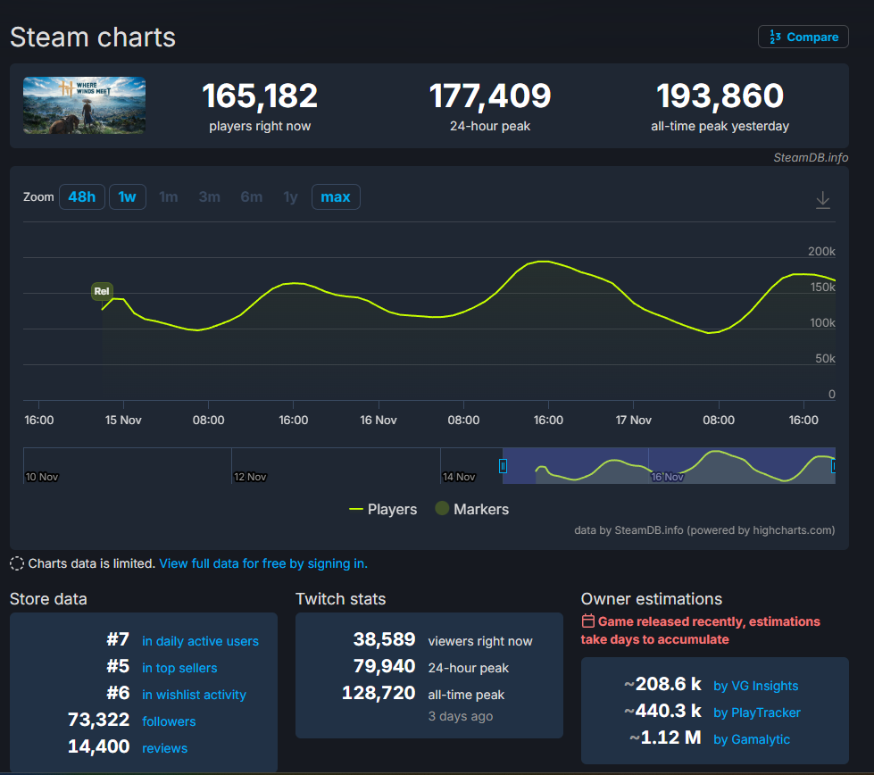Click the chart download menu icon
Viewport: 874px width, 775px height.
(x=823, y=200)
